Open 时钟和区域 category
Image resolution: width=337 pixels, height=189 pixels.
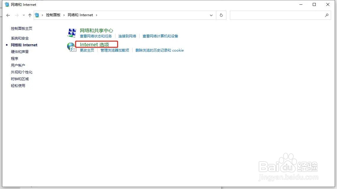[20, 79]
